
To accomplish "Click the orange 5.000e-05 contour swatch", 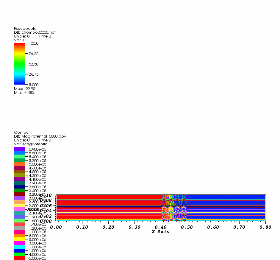I will (x=19, y=164).
